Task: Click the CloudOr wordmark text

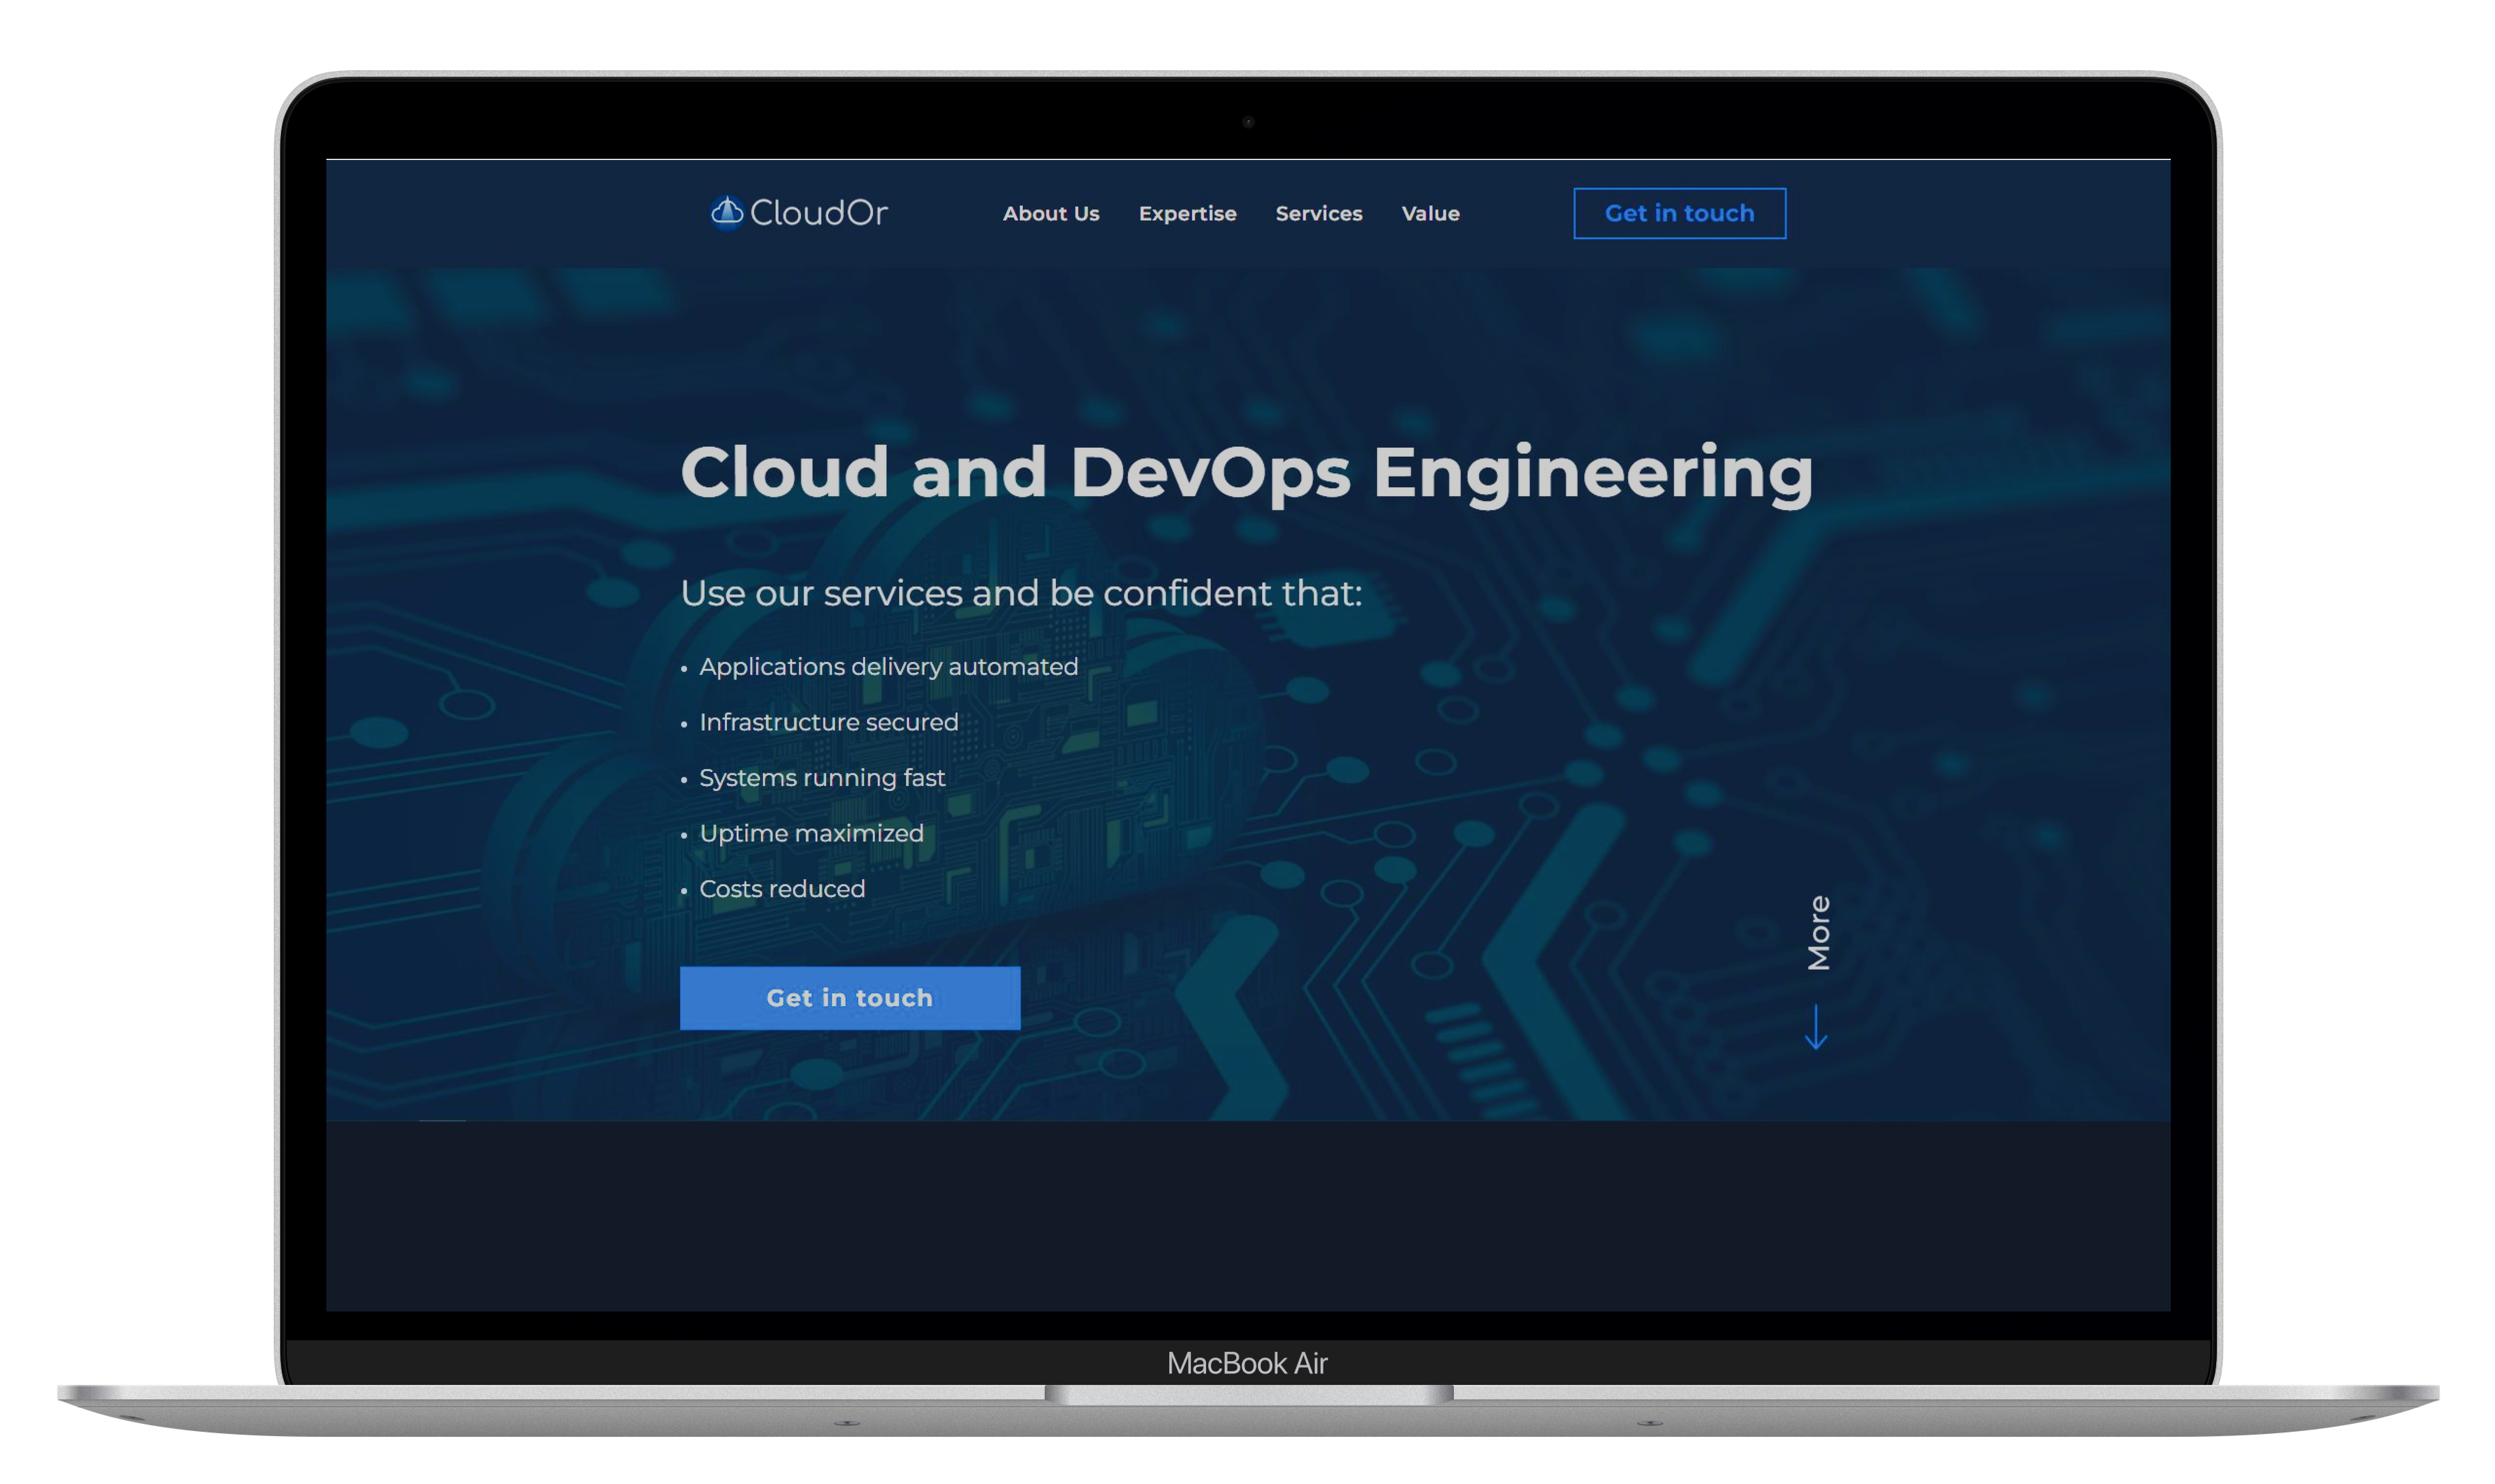Action: [x=819, y=213]
